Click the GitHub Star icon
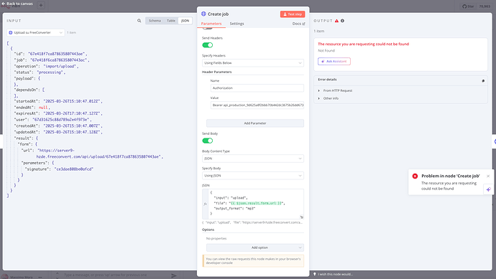Image resolution: width=496 pixels, height=279 pixels. click(x=464, y=6)
